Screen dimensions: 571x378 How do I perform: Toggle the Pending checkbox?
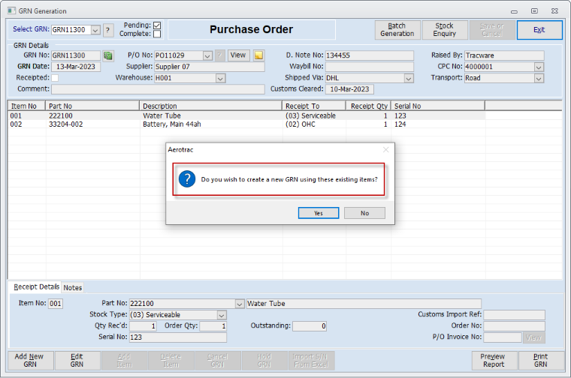coord(157,25)
